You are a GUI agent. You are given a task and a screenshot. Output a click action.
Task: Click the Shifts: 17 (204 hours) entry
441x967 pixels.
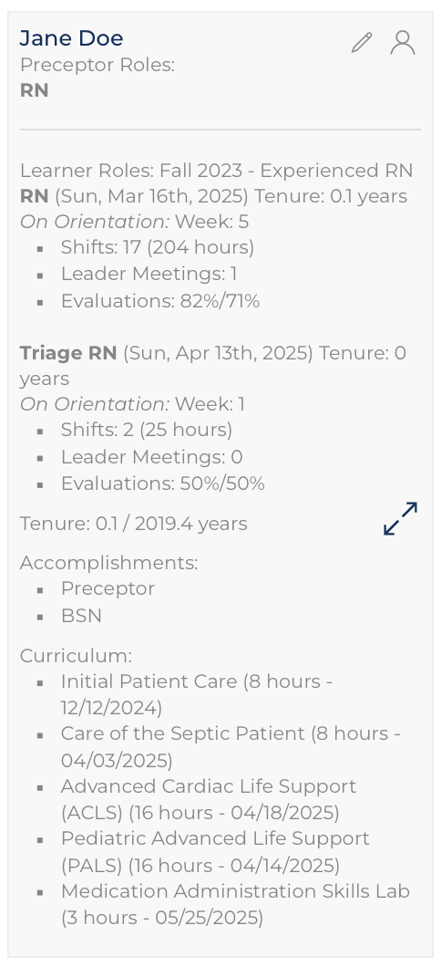pos(157,247)
